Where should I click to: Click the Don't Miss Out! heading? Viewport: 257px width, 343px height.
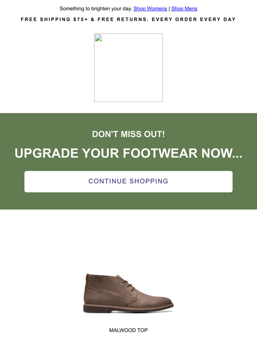[x=128, y=134]
